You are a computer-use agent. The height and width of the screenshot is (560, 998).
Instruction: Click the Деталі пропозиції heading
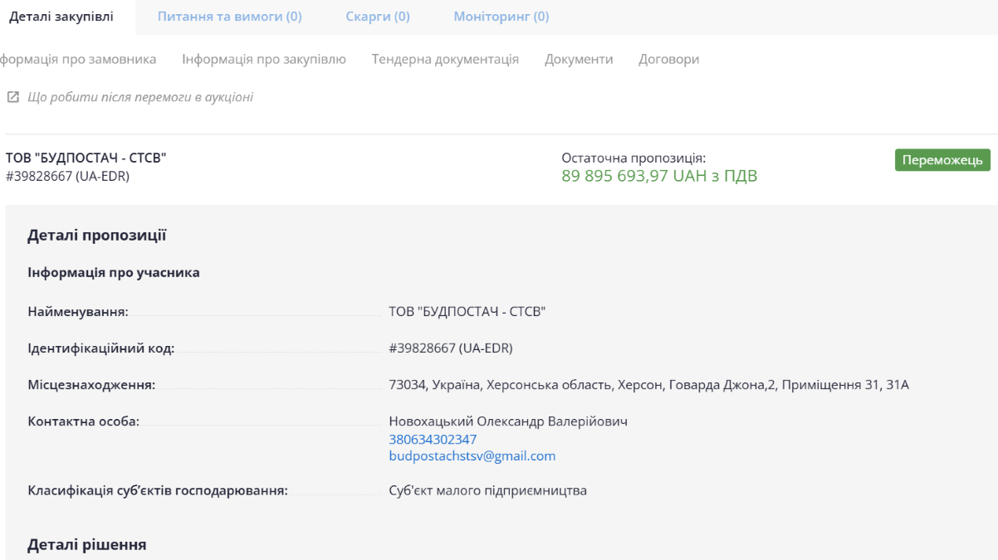click(96, 236)
